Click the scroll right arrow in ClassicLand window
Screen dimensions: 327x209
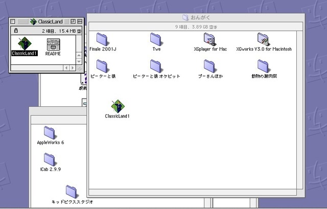pos(73,68)
